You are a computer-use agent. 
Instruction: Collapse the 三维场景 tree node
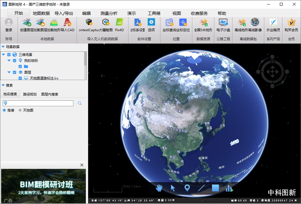click(x=3, y=55)
